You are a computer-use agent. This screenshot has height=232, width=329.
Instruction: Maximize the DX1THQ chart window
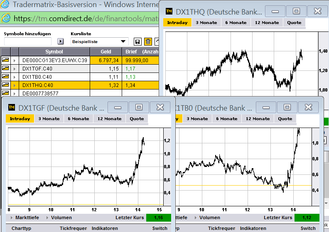(x=296, y=11)
